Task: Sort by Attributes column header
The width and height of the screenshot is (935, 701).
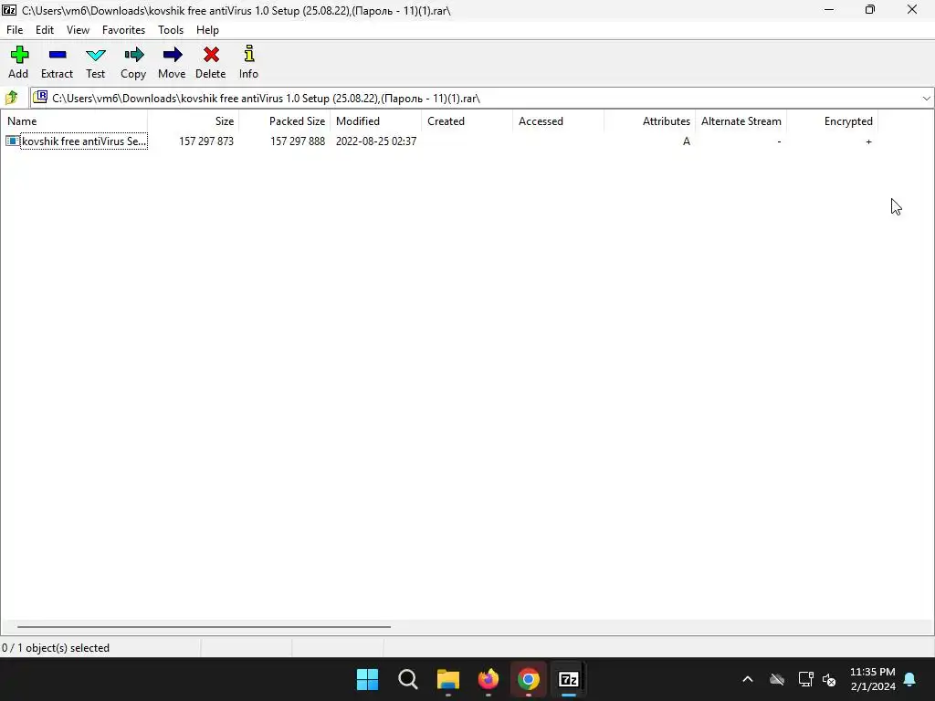Action: click(x=649, y=121)
